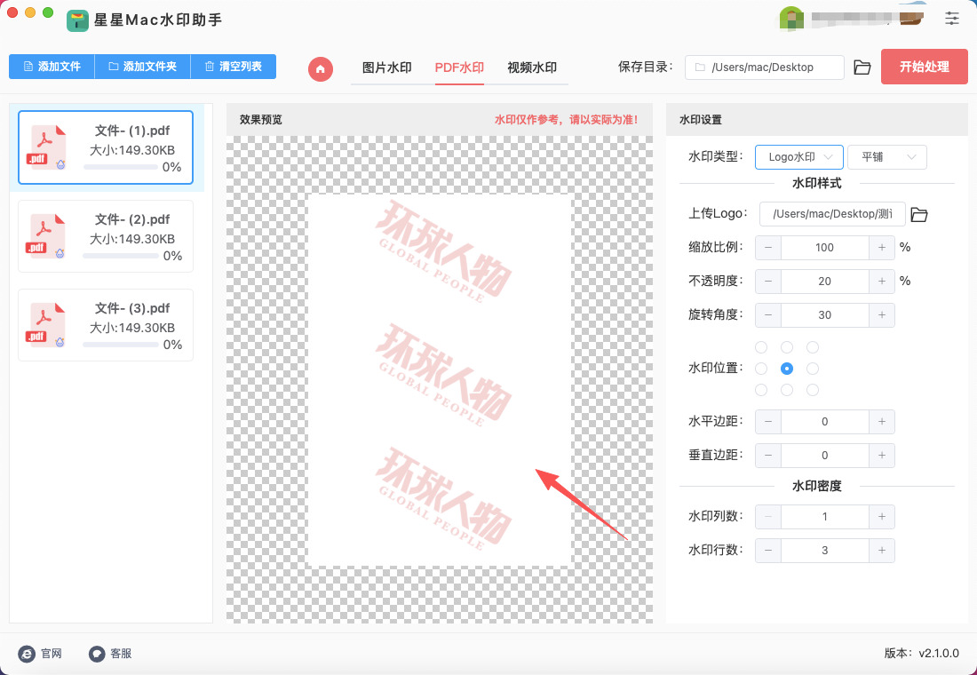Screen dimensions: 977x675
Task: Click 开始处理 start processing button
Action: 924,67
